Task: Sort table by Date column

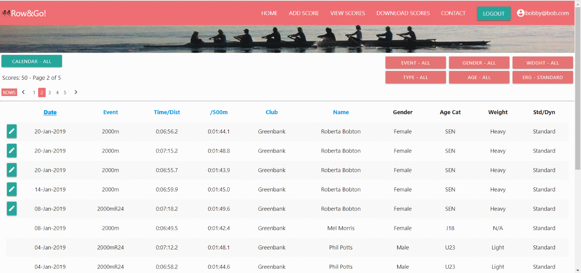Action: [50, 112]
